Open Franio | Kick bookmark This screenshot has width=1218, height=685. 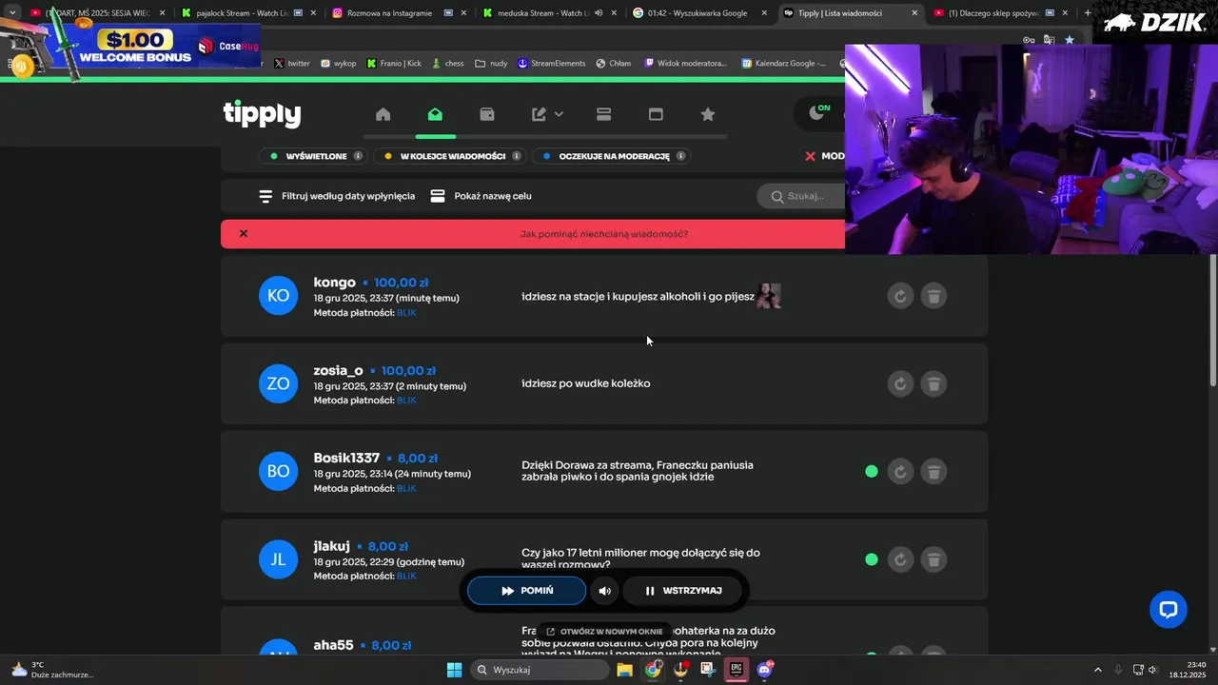point(394,64)
